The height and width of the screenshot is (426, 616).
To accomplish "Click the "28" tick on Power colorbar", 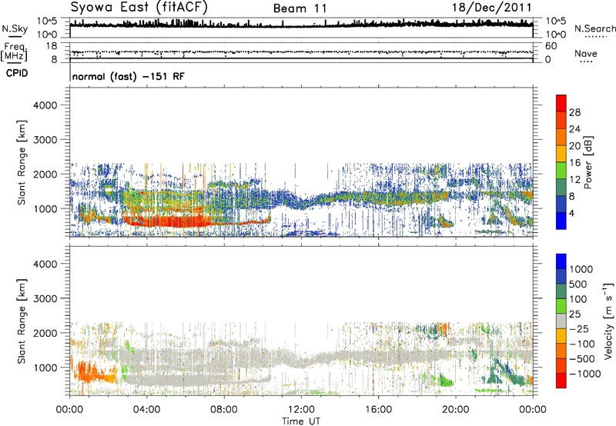I will pos(574,112).
